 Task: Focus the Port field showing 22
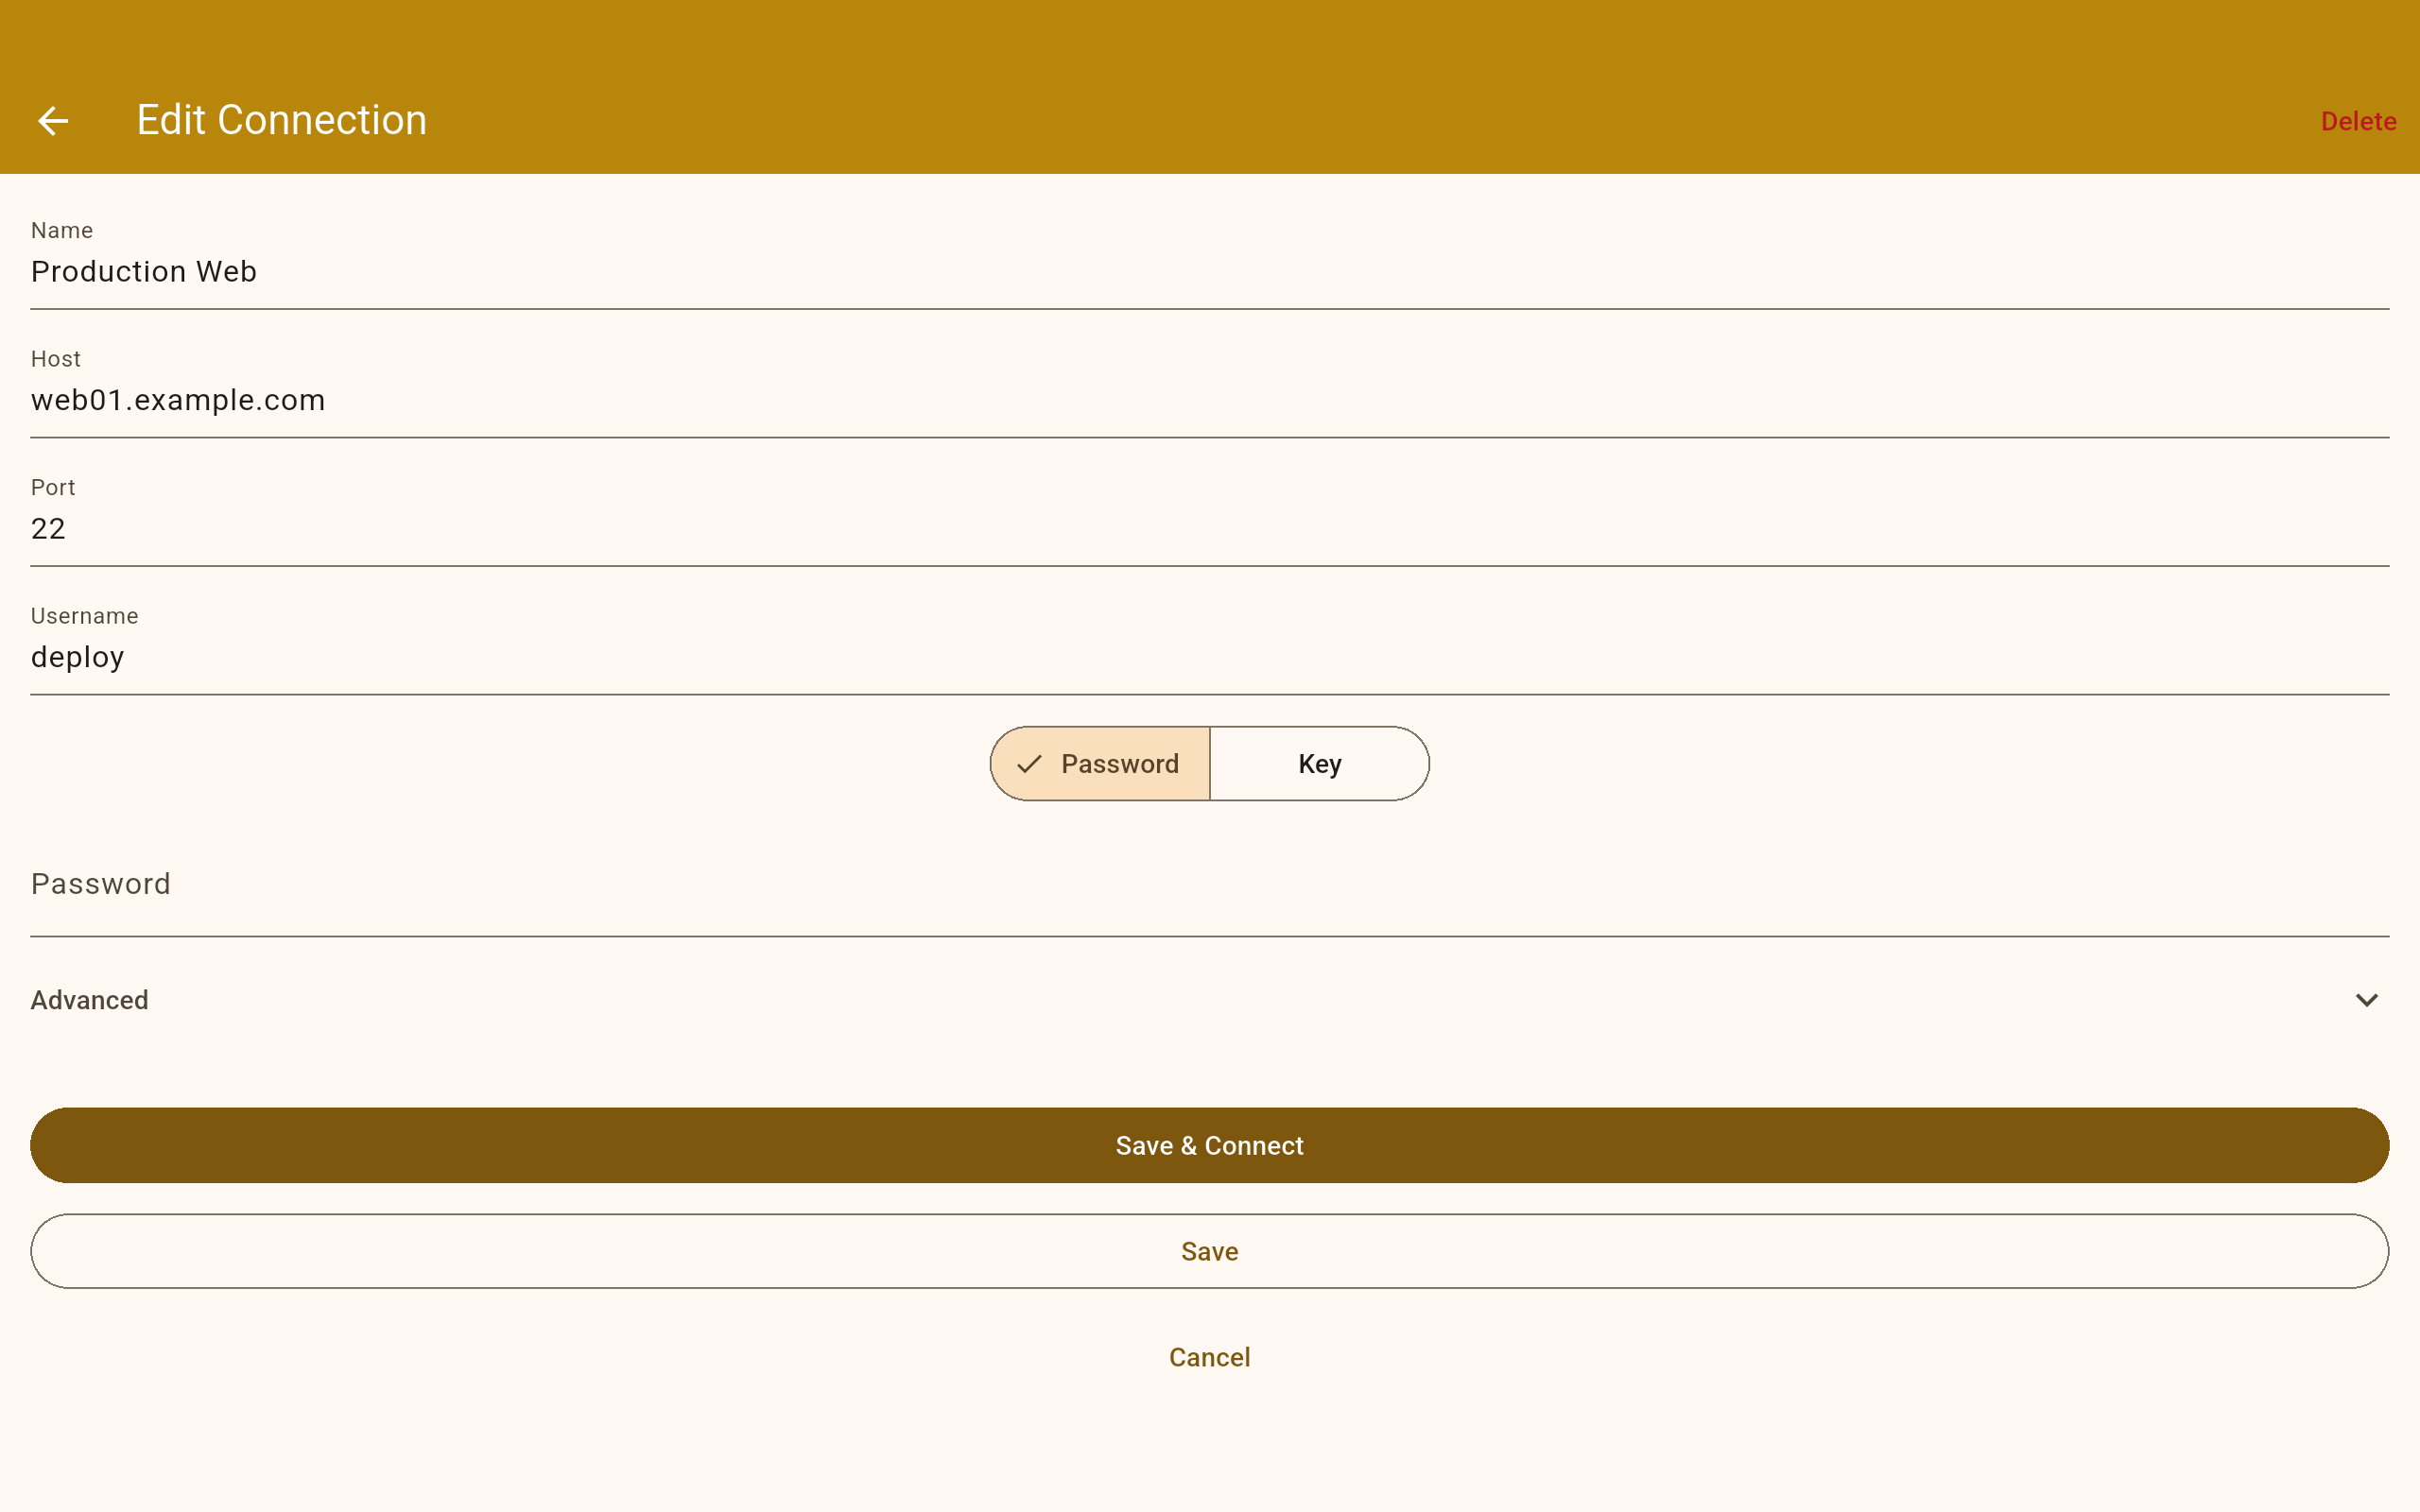point(1208,529)
